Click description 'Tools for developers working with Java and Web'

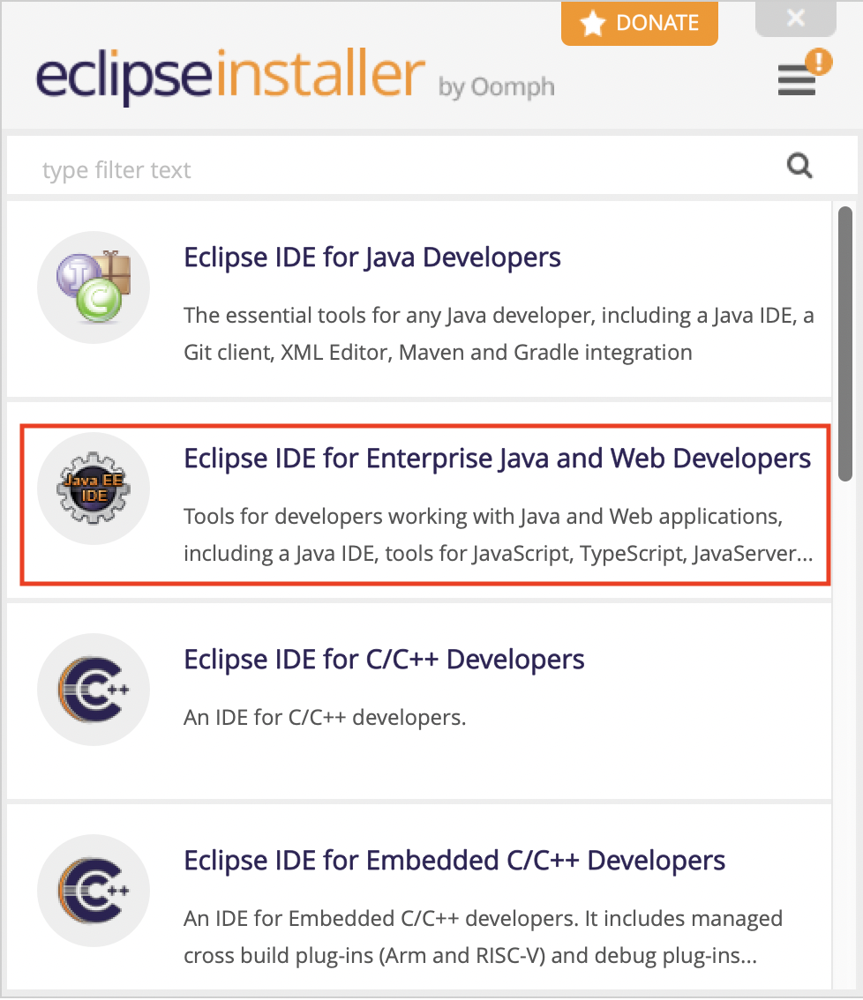tap(499, 534)
